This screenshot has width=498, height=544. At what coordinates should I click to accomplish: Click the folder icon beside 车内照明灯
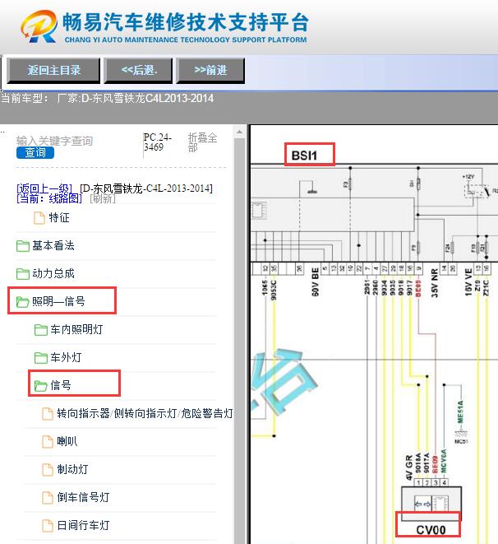41,329
